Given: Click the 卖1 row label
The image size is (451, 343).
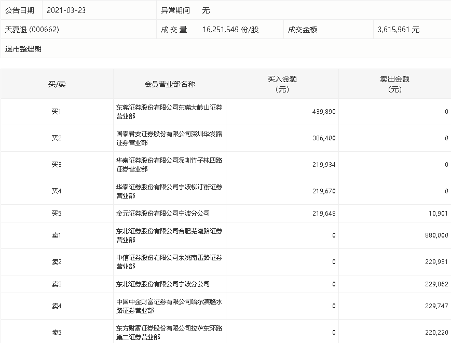Looking at the screenshot, I should pos(57,235).
